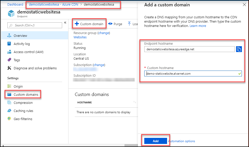Click the Origin list icon
249x147 pixels.
pos(9,86)
